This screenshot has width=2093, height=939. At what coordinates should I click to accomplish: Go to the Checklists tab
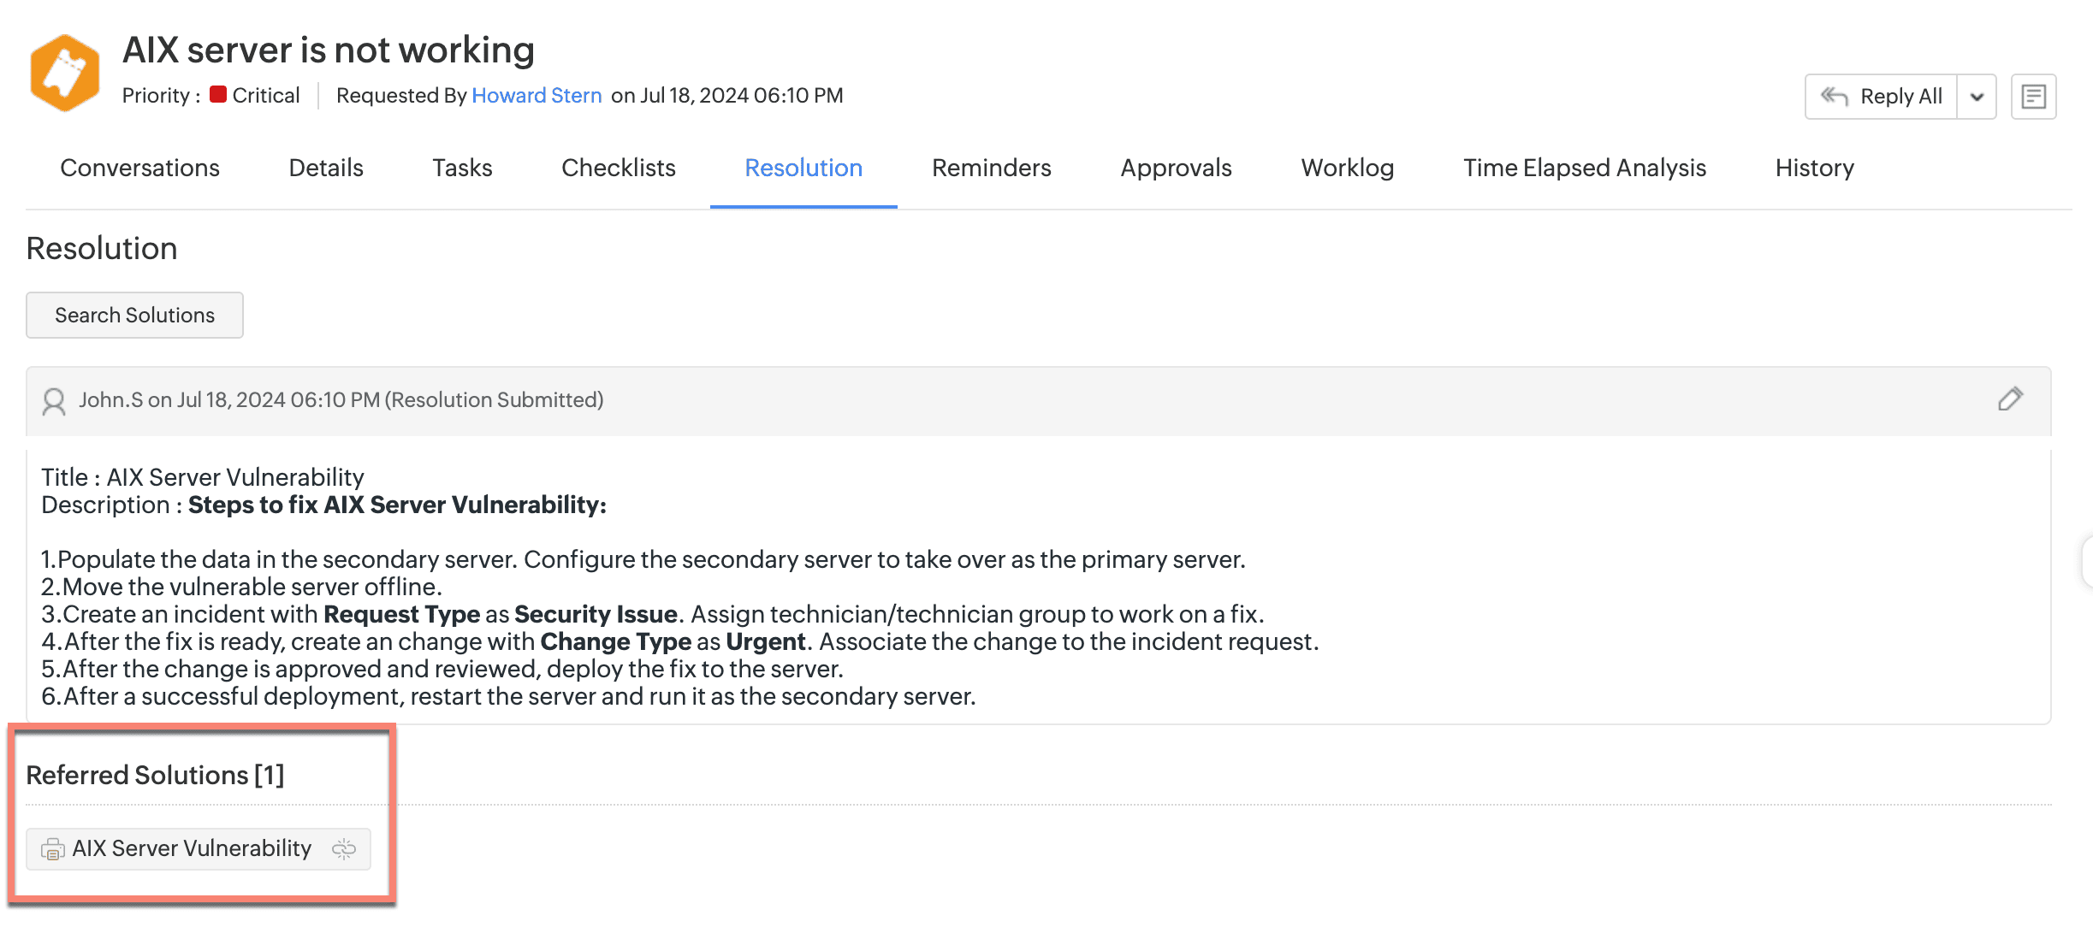[x=618, y=168]
